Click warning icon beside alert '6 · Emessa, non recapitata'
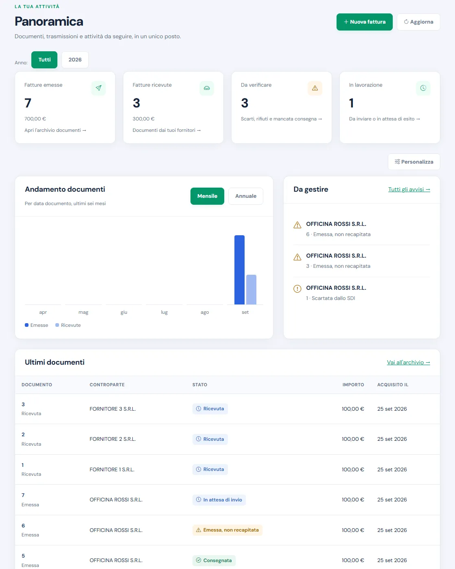This screenshot has width=455, height=569. tap(297, 225)
